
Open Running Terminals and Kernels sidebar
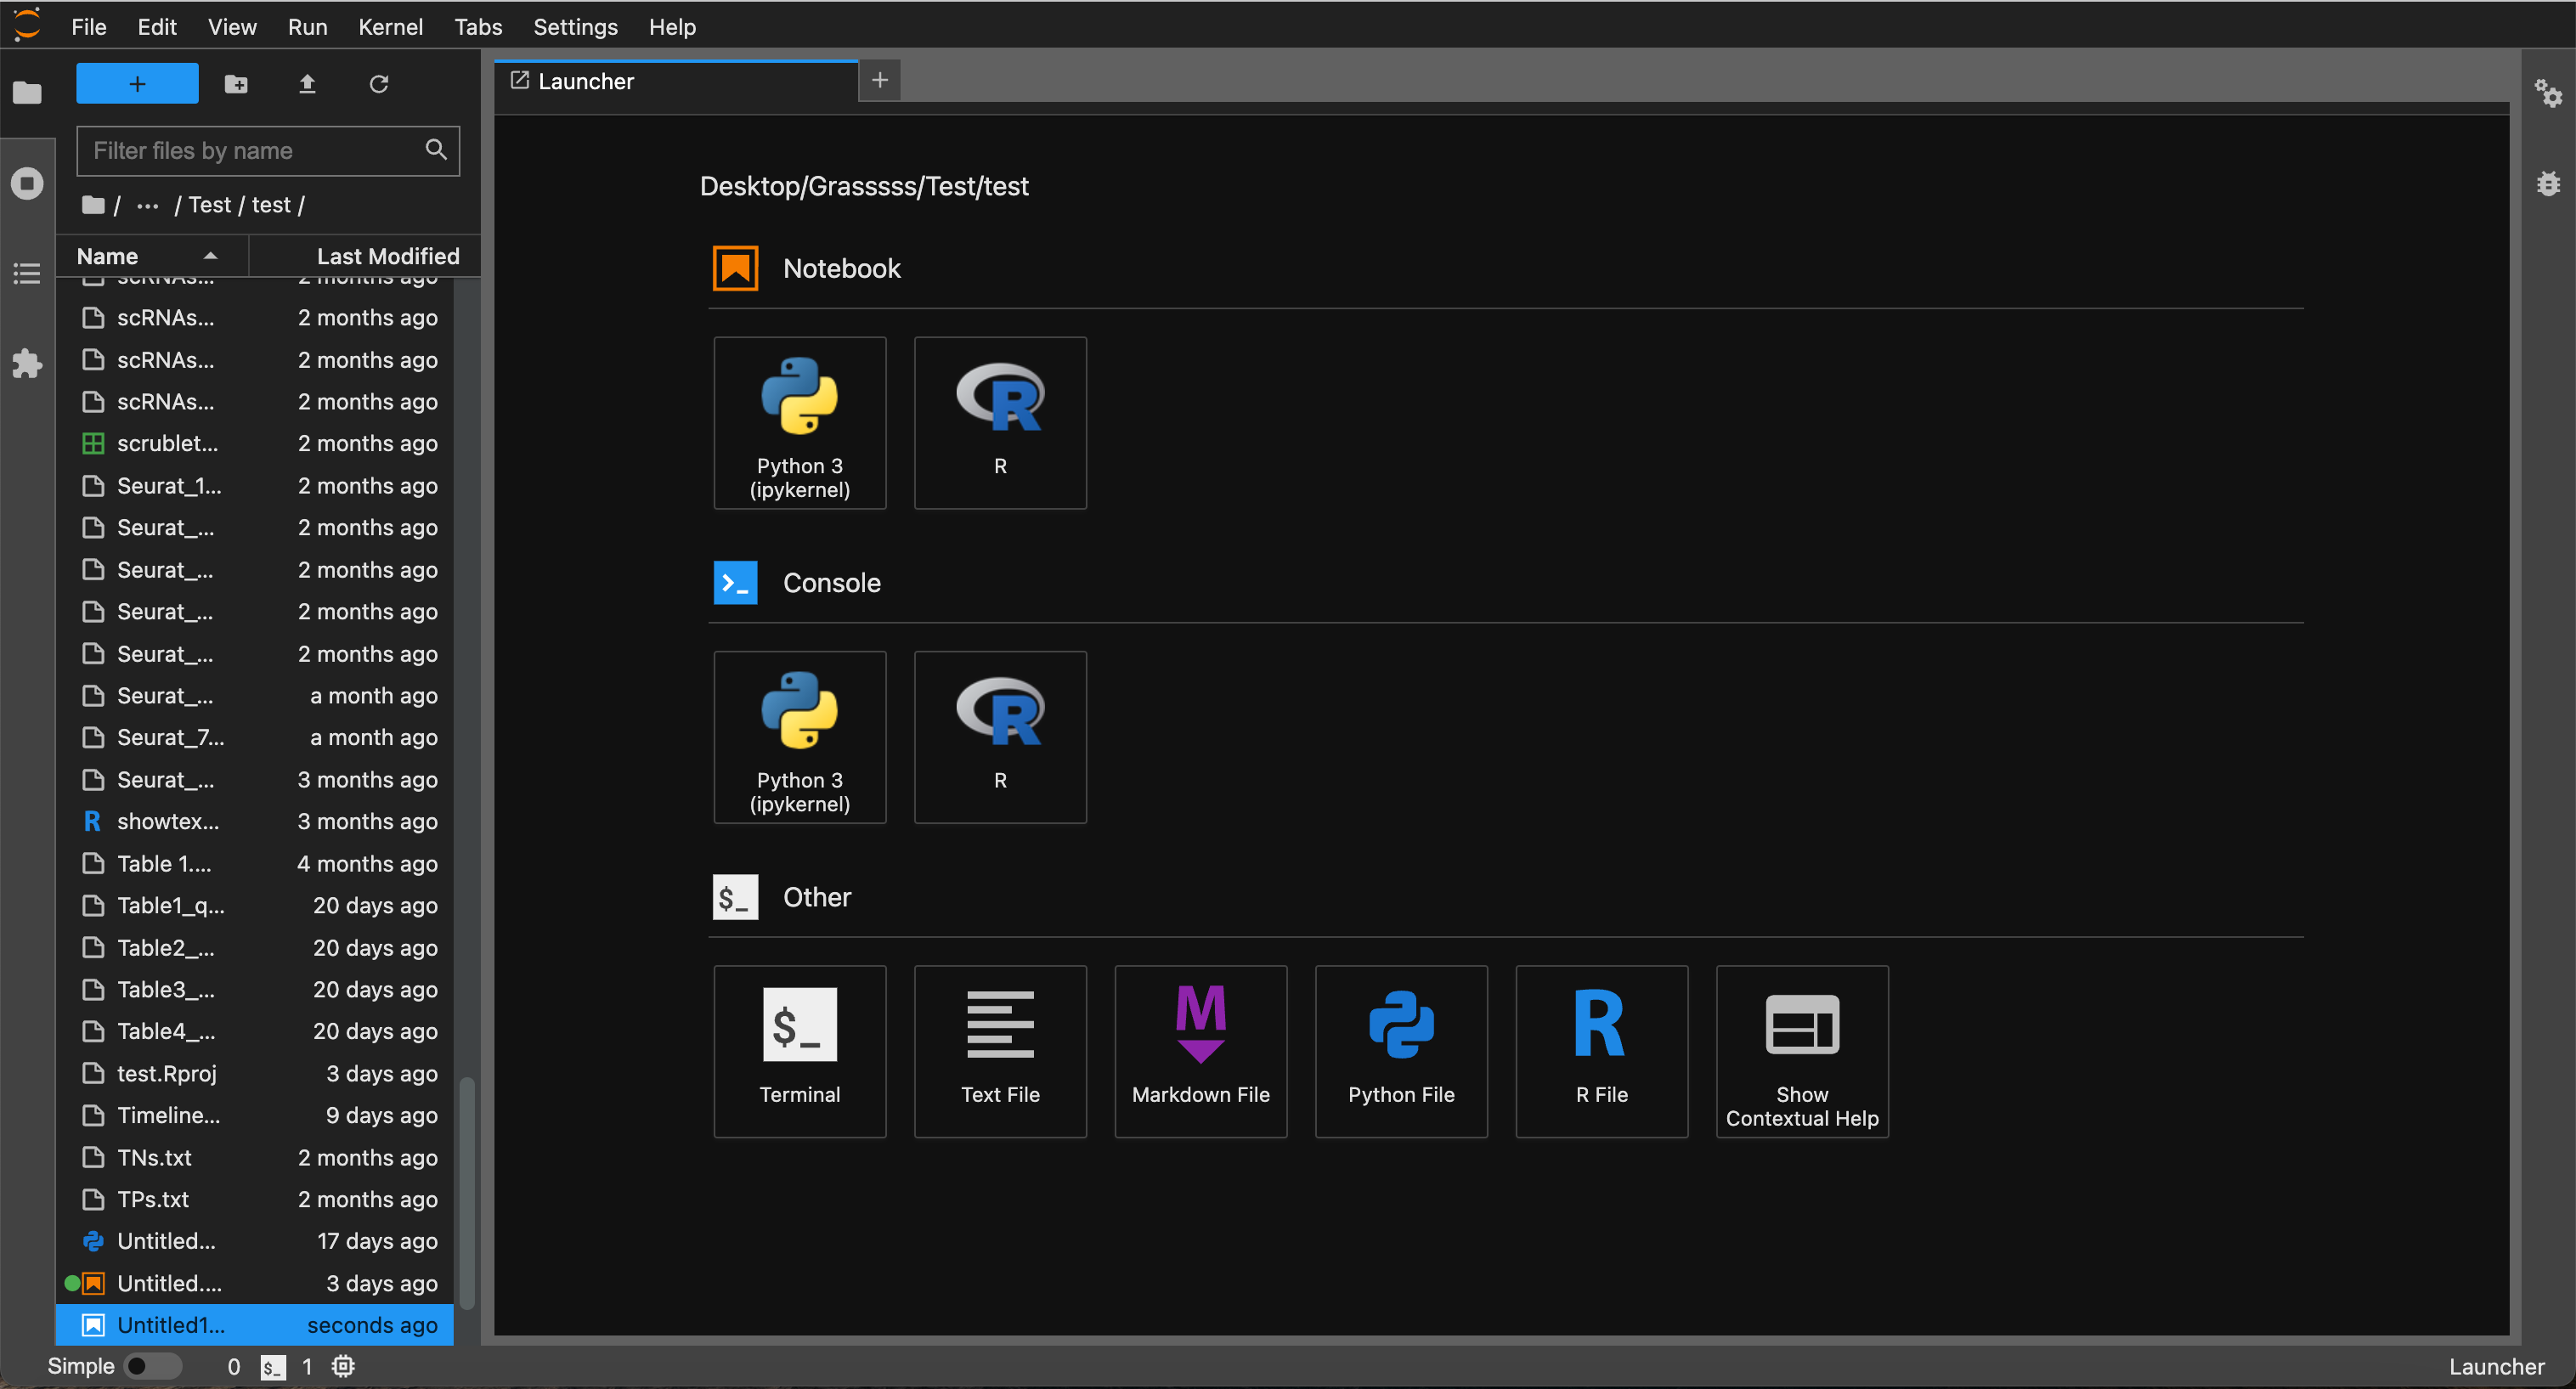click(x=27, y=183)
